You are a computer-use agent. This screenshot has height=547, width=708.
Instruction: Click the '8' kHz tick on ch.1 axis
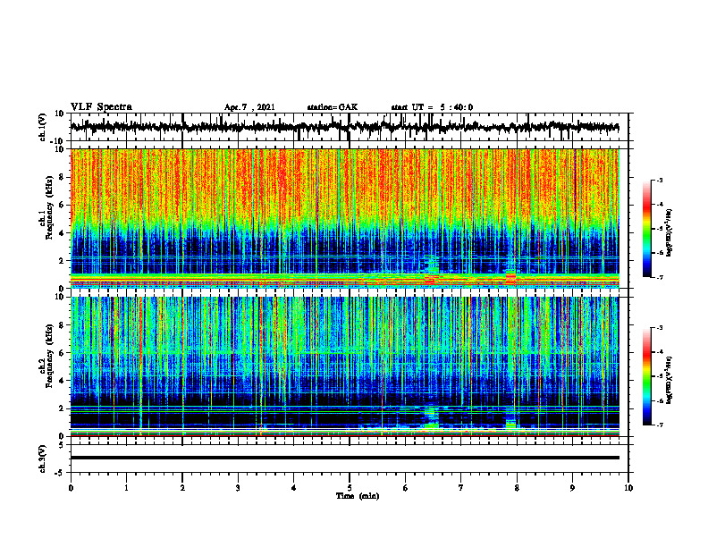click(x=62, y=177)
